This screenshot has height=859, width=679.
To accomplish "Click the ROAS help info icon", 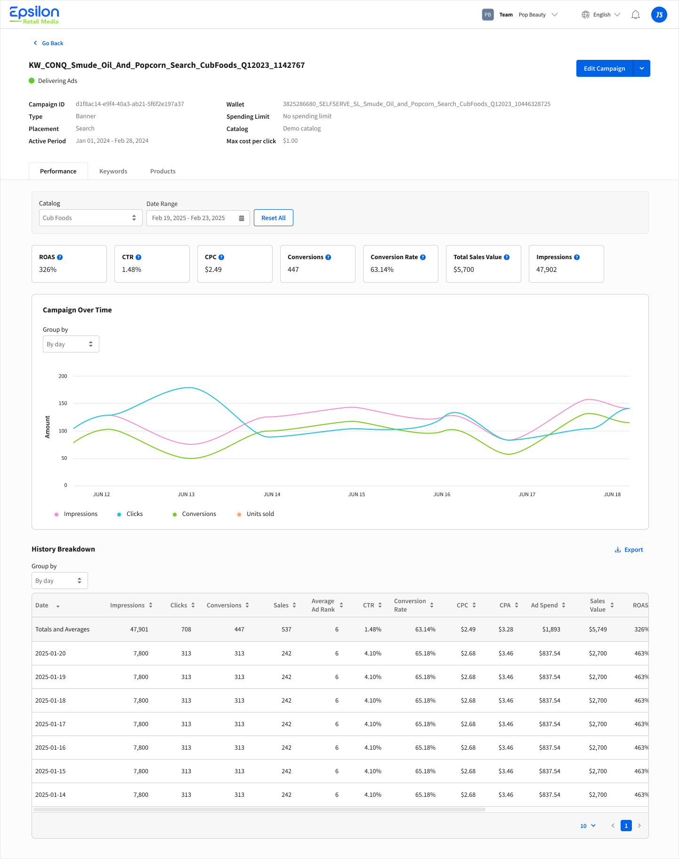I will (x=60, y=257).
